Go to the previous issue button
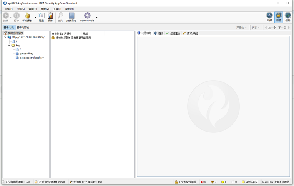This screenshot has width=294, height=186. point(270,28)
